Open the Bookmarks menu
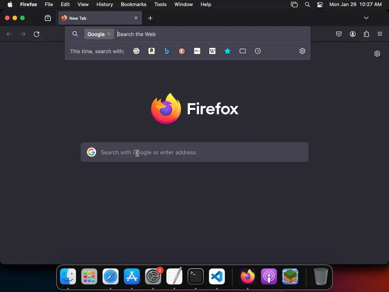389x292 pixels. tap(133, 4)
